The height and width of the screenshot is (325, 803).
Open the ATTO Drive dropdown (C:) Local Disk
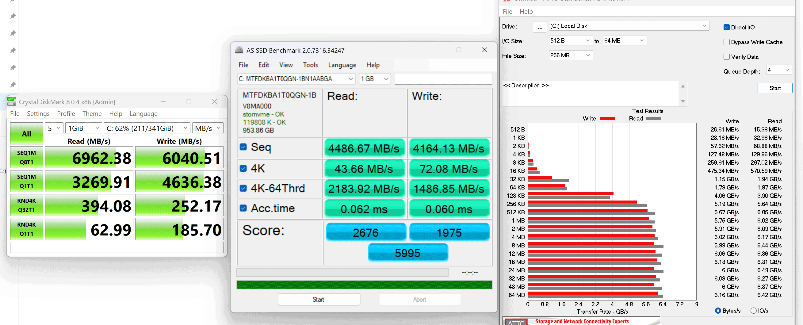coord(629,26)
